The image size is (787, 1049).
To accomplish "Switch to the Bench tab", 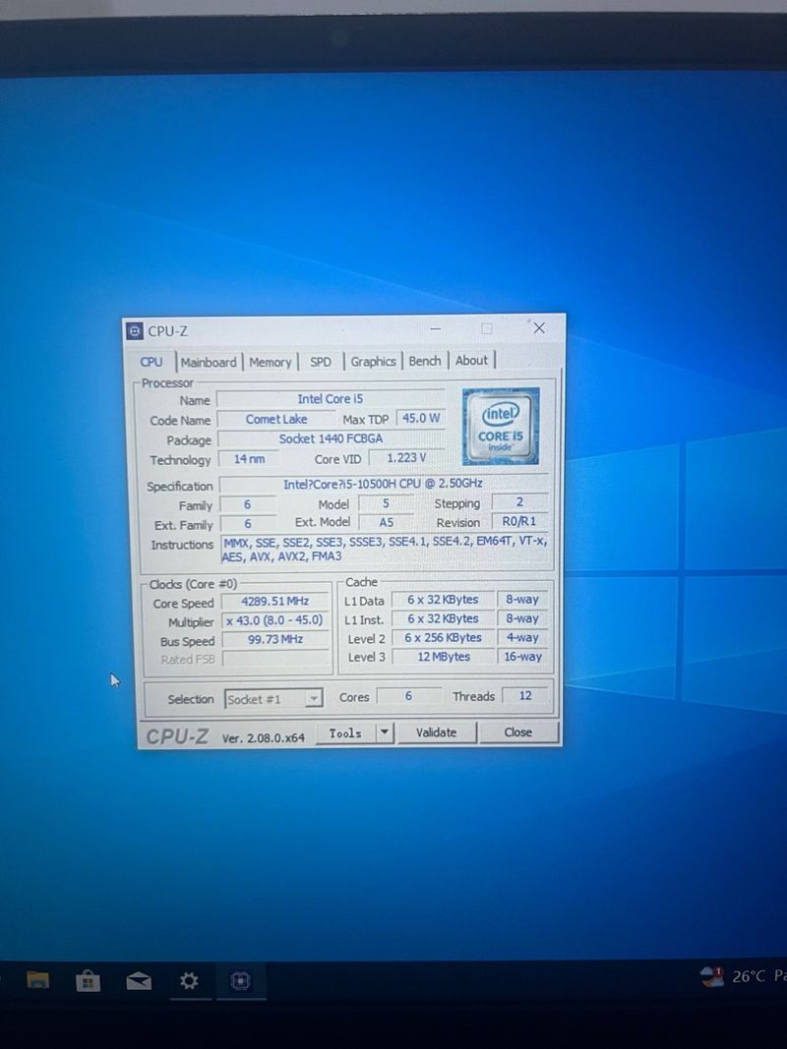I will click(425, 361).
